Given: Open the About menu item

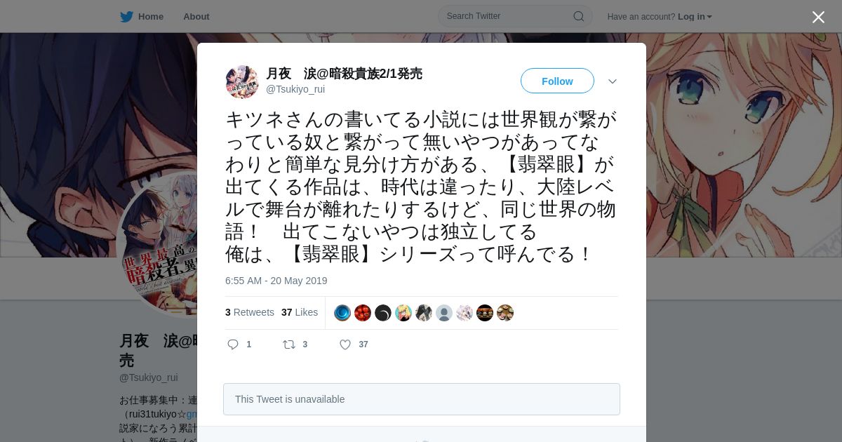Looking at the screenshot, I should (x=196, y=16).
